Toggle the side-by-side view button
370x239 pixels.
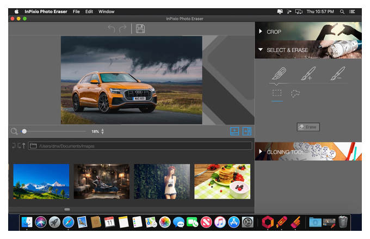(247, 131)
